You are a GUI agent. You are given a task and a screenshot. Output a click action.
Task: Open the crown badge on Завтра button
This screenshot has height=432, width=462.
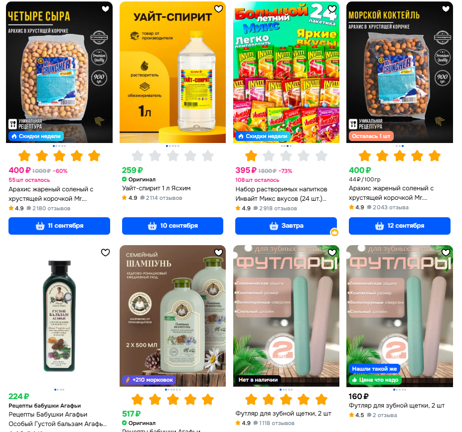click(x=334, y=232)
